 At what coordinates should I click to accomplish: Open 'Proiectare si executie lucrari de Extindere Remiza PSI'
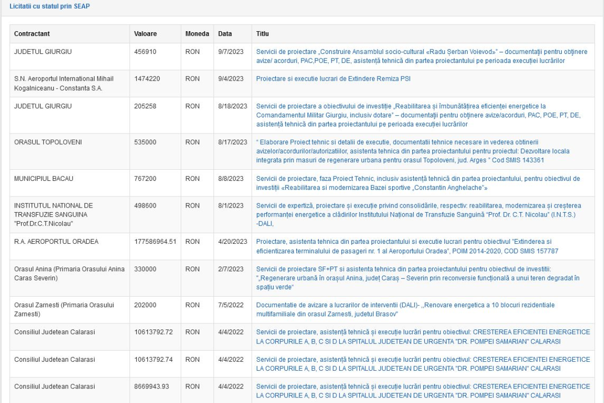coord(330,79)
